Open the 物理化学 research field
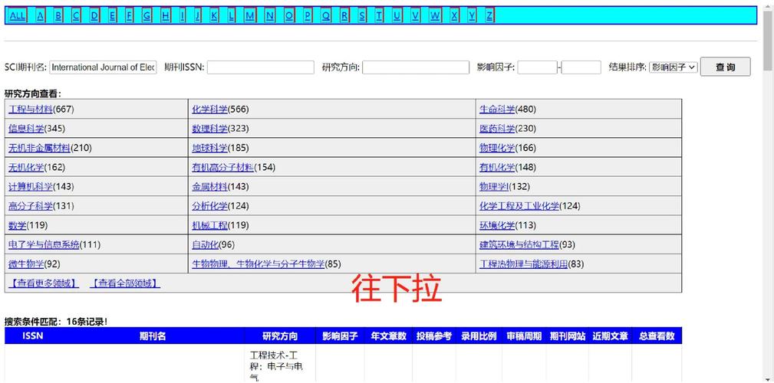Viewport: 774px width, 383px height. coord(497,148)
